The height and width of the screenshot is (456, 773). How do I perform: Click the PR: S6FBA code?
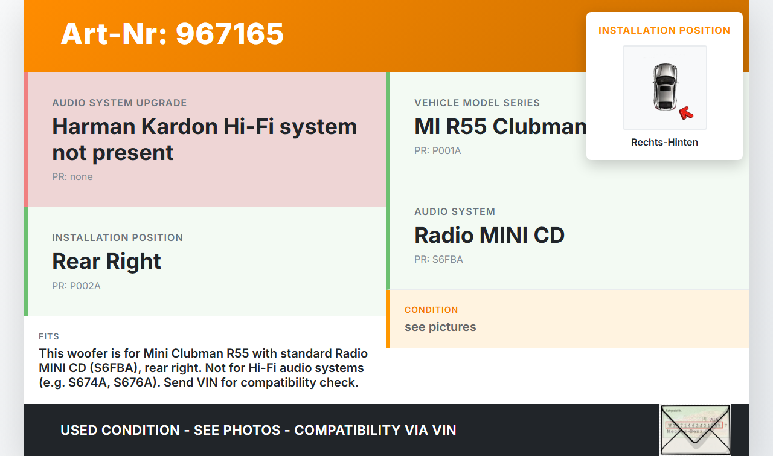coord(438,260)
